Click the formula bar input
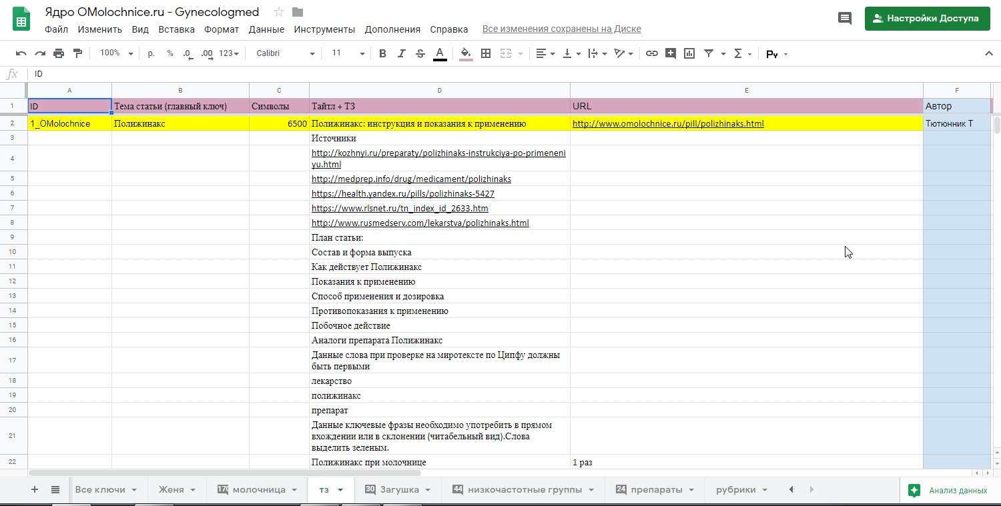1001x506 pixels. point(513,74)
